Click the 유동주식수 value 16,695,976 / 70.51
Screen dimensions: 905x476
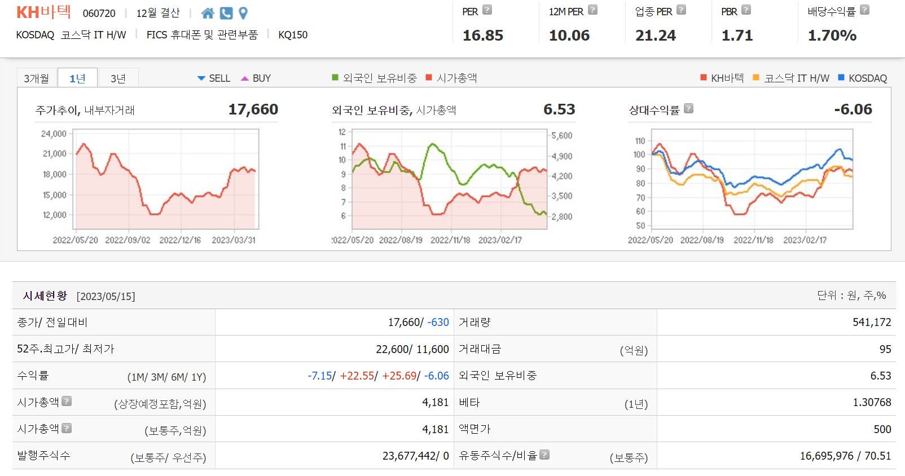pos(845,456)
